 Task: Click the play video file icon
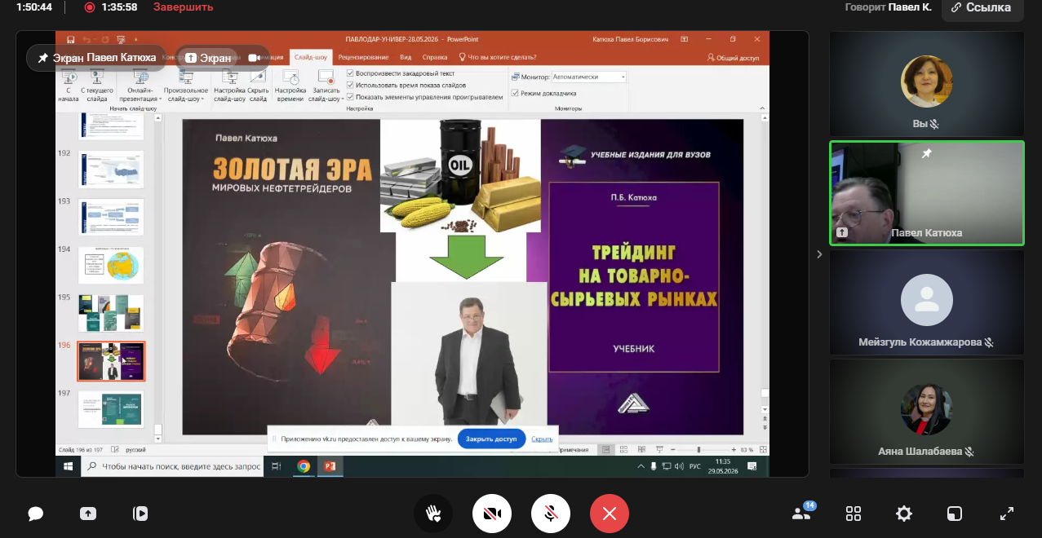click(140, 514)
